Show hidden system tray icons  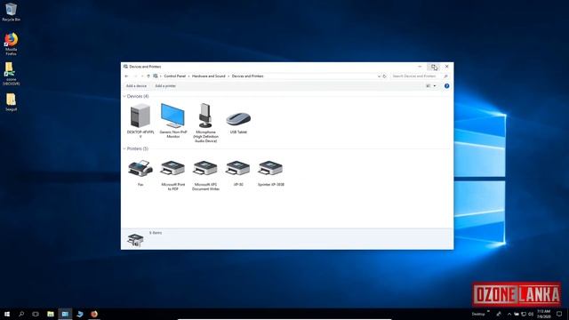509,314
